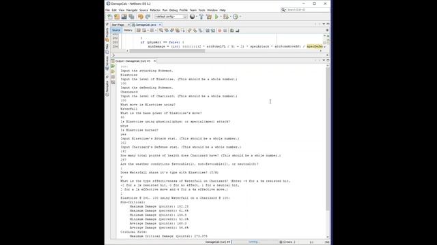The height and width of the screenshot is (245, 437).
Task: Open the Run Project dropdown arrow
Action: coord(221,16)
